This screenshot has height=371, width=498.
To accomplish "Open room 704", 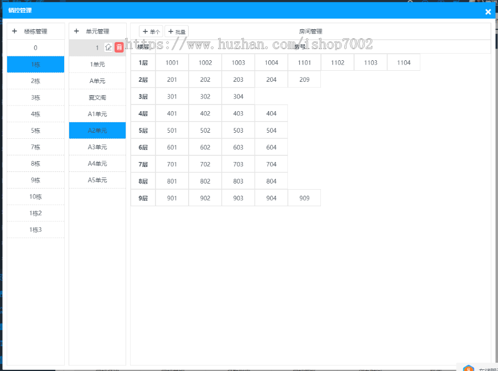I will [271, 164].
